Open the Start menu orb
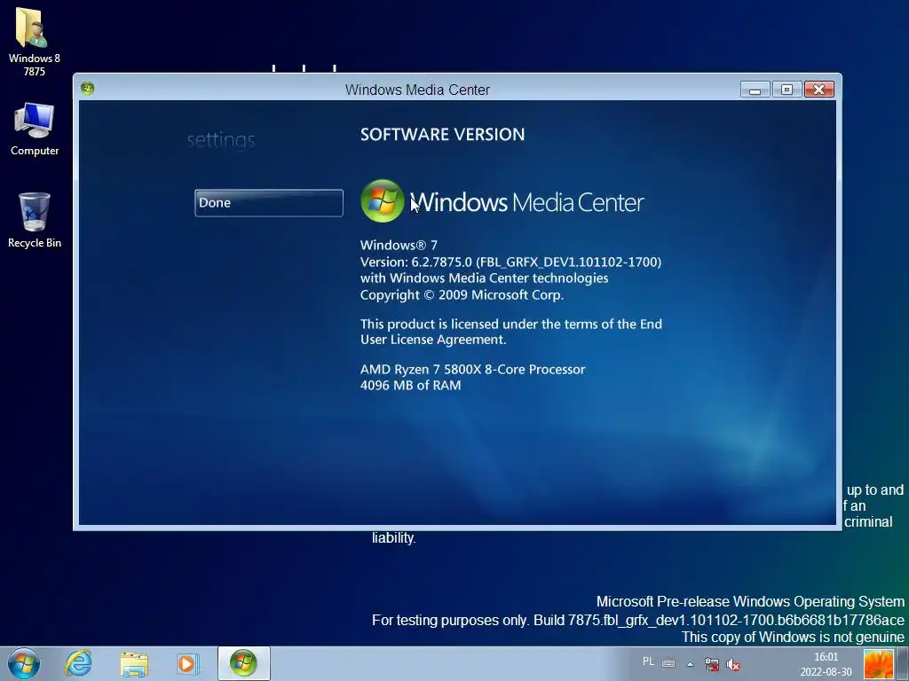The image size is (909, 681). pos(24,663)
